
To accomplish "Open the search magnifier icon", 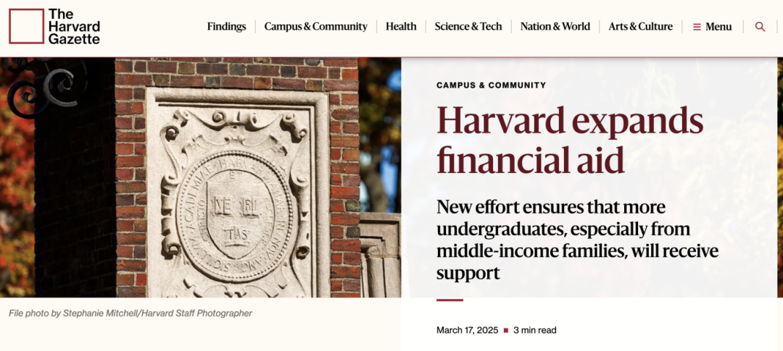I will coord(760,27).
